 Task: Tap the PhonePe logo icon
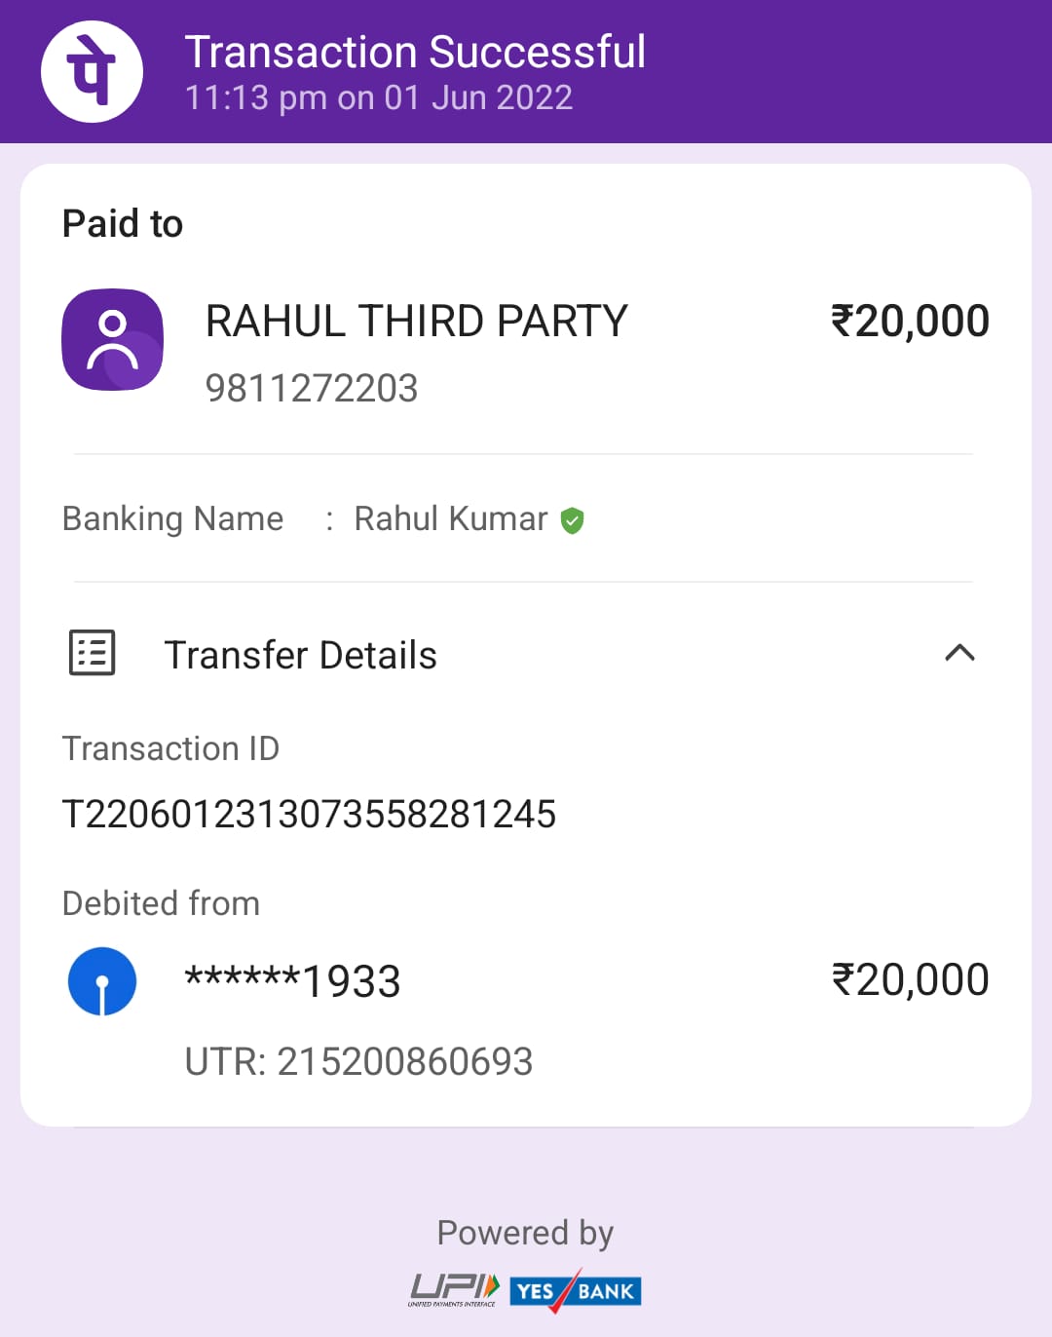(92, 71)
